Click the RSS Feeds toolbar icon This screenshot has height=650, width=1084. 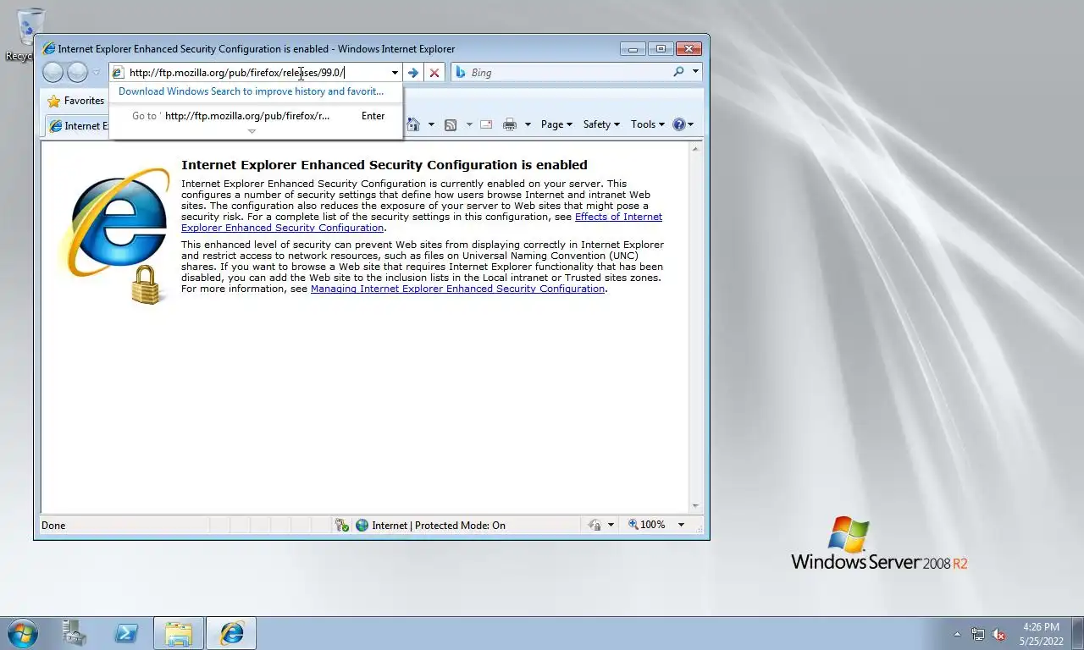451,124
